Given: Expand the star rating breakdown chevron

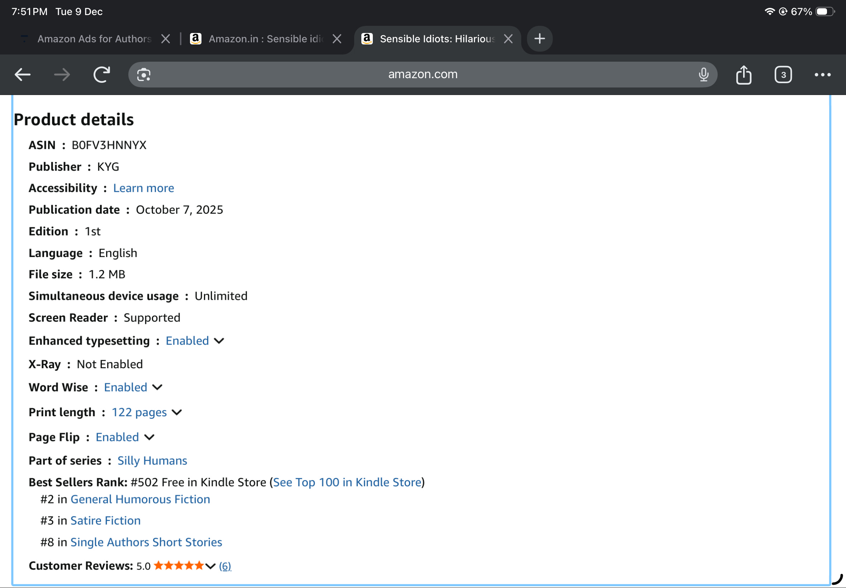Looking at the screenshot, I should click(x=210, y=566).
